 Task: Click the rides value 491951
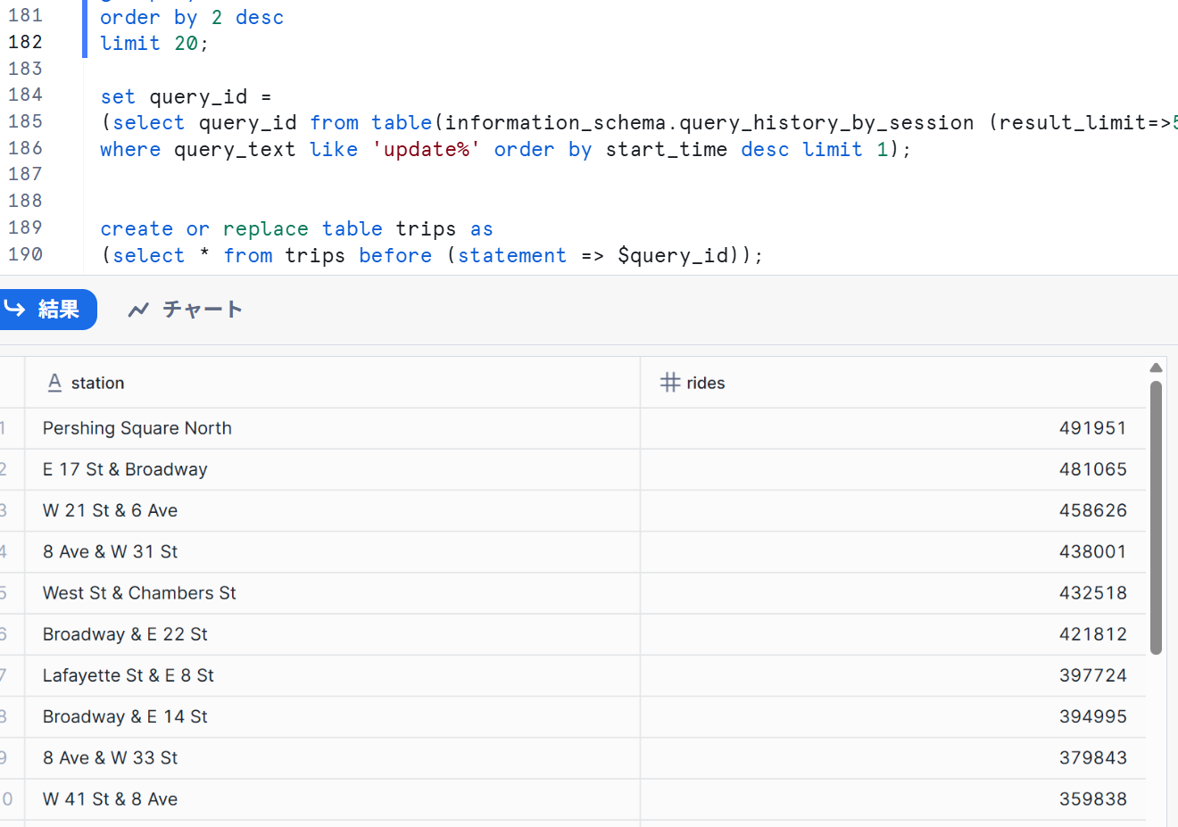pos(1092,428)
